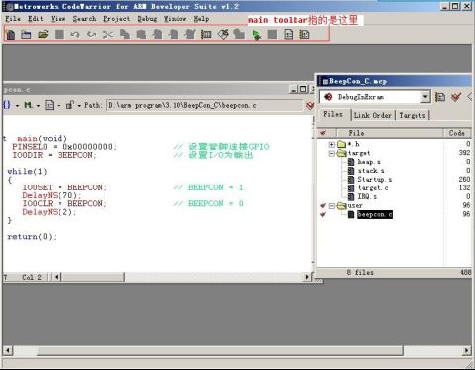The image size is (475, 370).
Task: Click the editor Path field
Action: coord(205,106)
